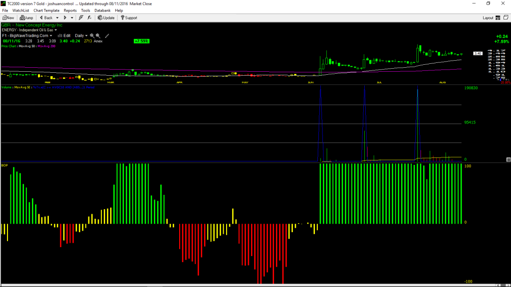Click the cascade windows icon beside Layout
511x287 pixels.
pyautogui.click(x=506, y=17)
